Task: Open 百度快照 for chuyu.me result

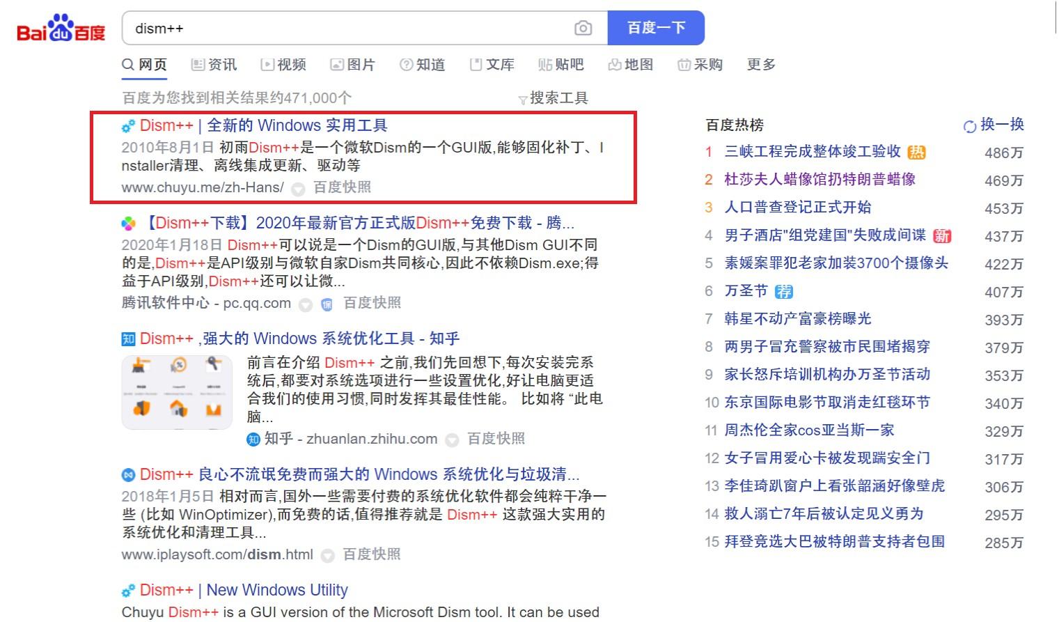Action: coord(342,187)
